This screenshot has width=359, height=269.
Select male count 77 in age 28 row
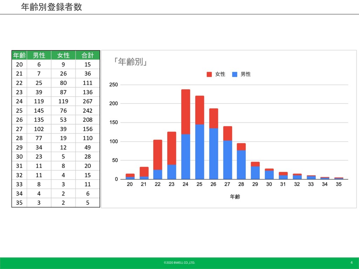click(39, 138)
